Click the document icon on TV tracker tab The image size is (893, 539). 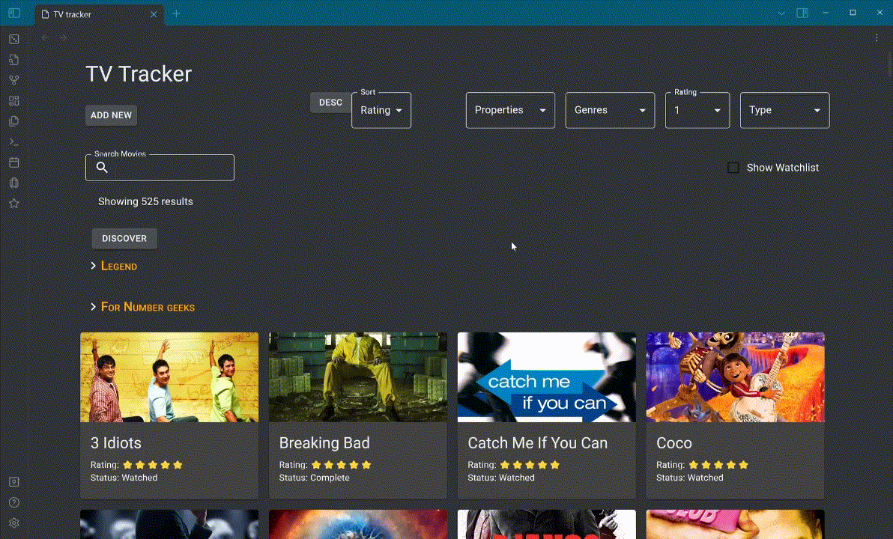point(46,14)
